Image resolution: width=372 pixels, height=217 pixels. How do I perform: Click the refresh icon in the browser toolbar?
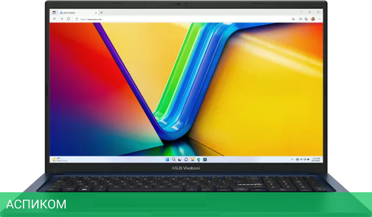[x=68, y=18]
